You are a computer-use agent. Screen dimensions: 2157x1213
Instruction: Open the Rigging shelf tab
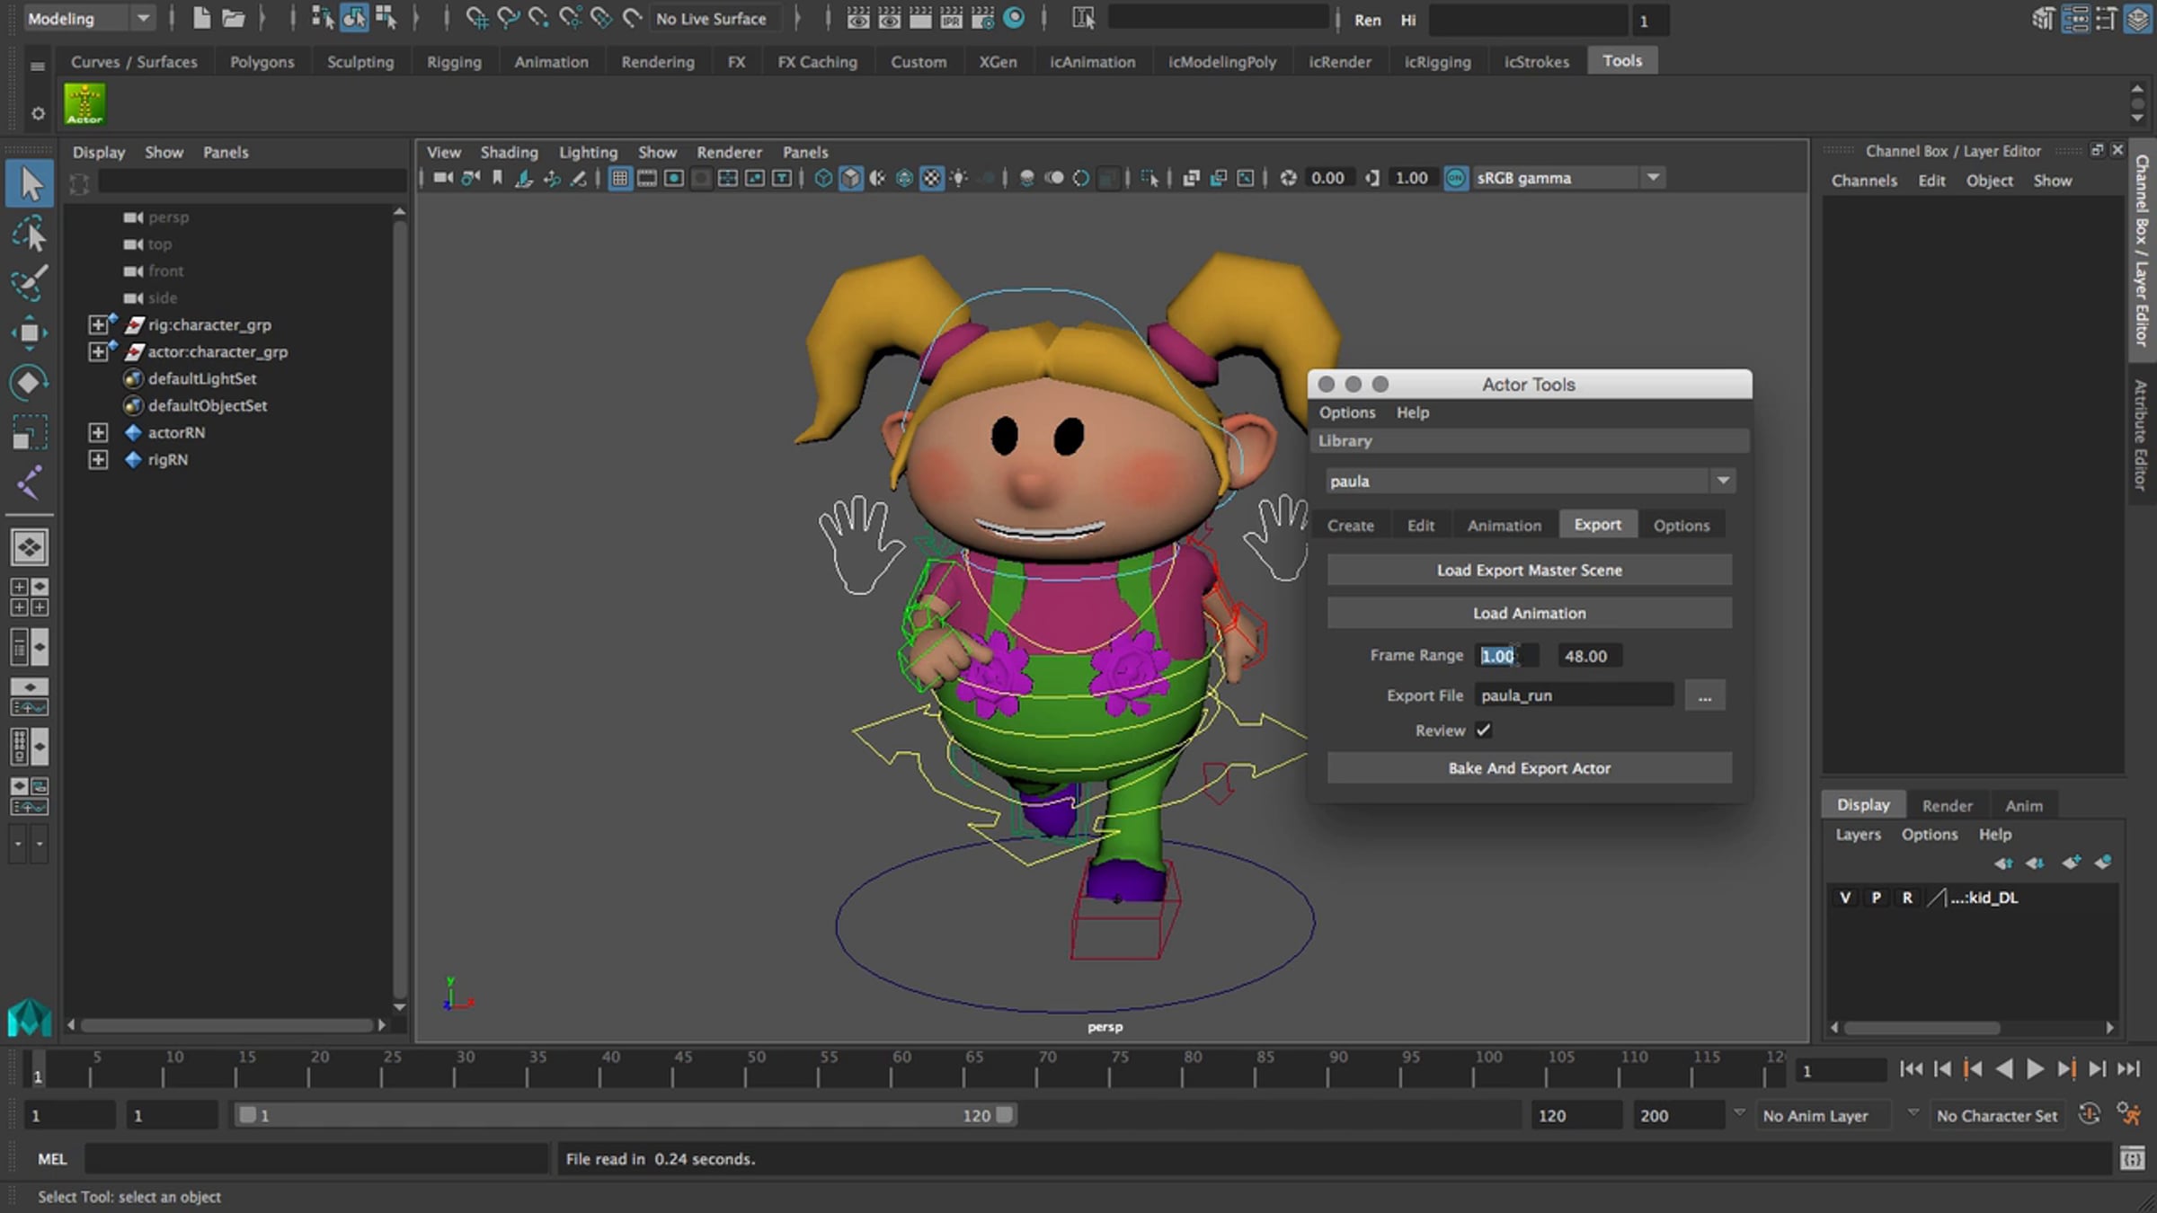454,61
